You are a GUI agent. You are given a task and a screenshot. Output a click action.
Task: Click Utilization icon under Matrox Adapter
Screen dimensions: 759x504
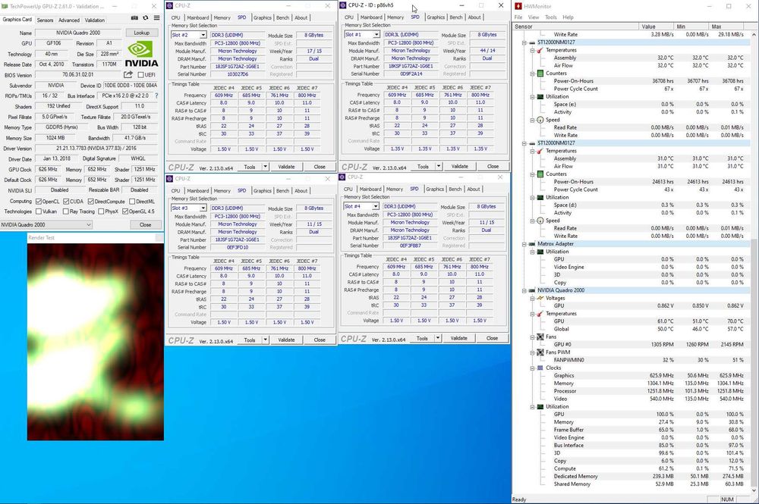point(540,252)
